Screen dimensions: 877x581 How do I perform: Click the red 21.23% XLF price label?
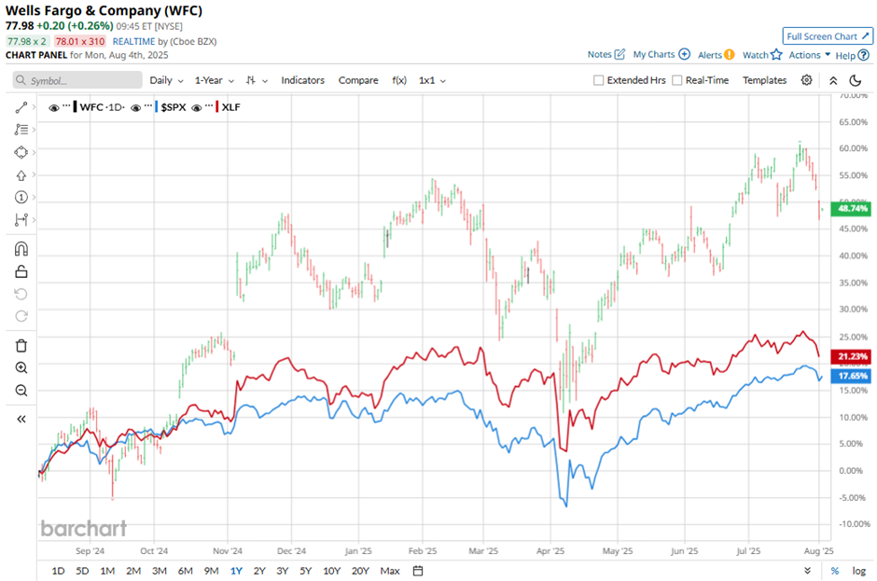[852, 356]
